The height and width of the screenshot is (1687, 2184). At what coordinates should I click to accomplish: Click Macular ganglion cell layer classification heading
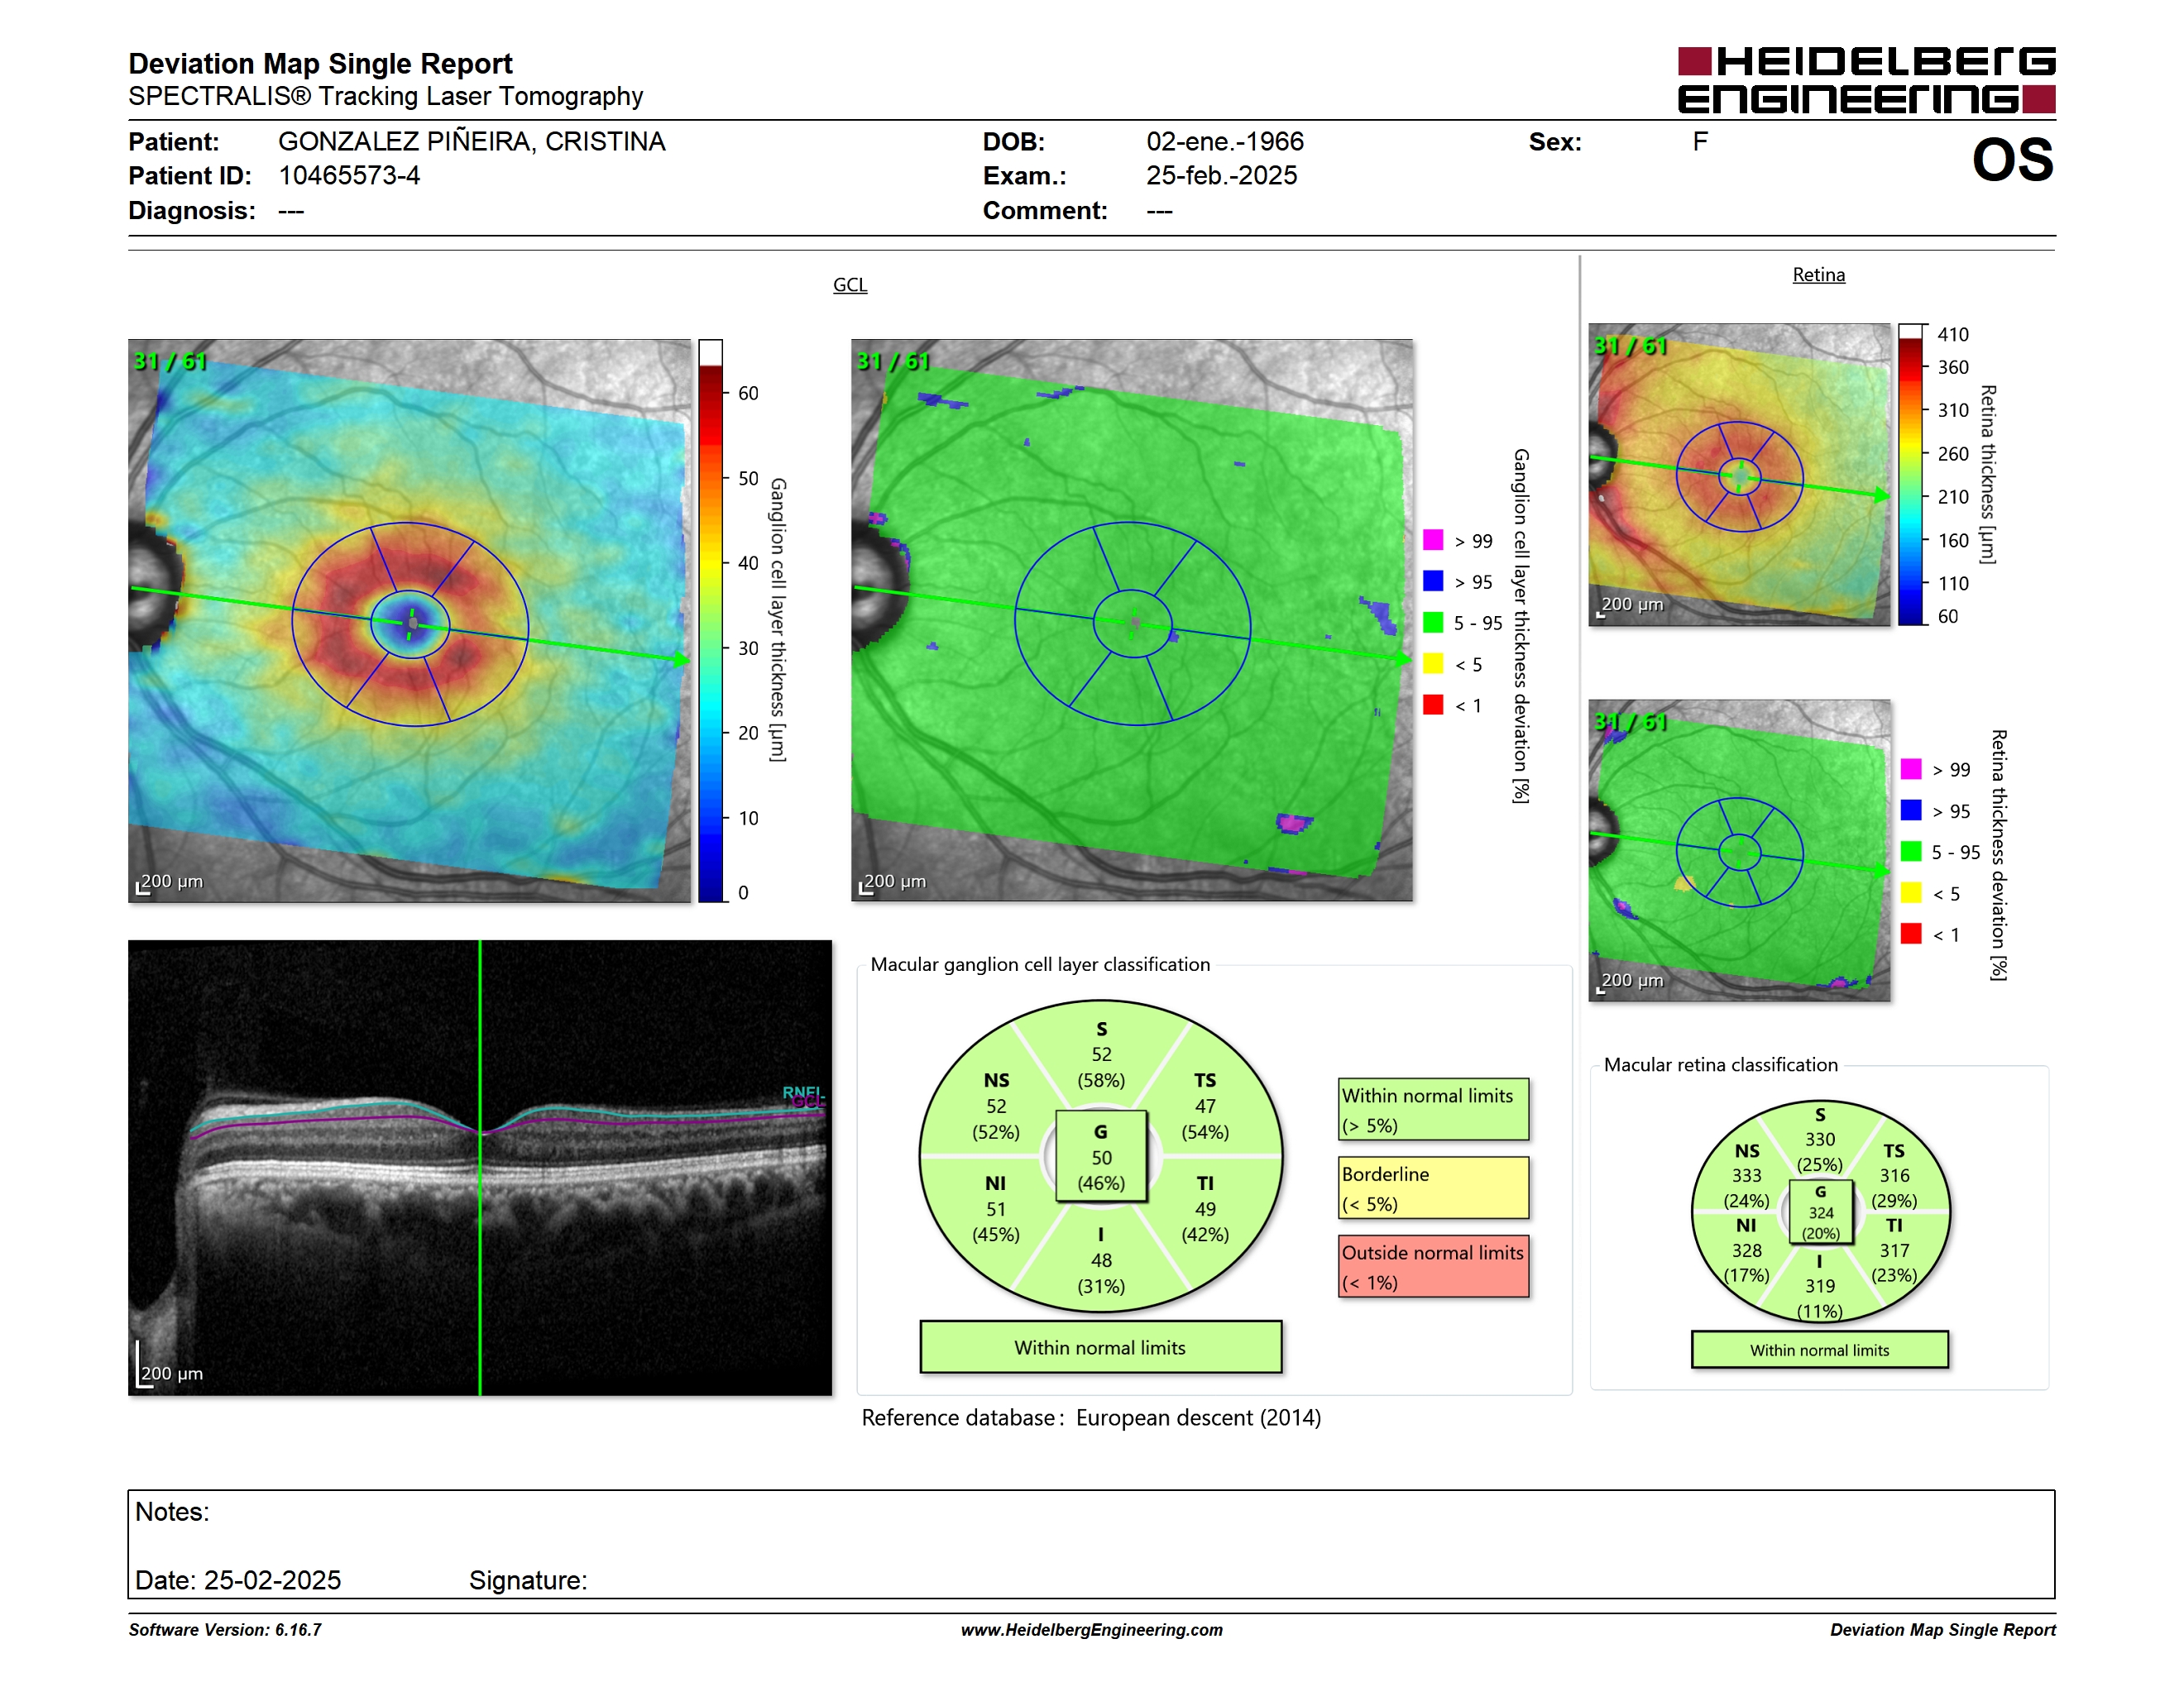click(x=1040, y=964)
